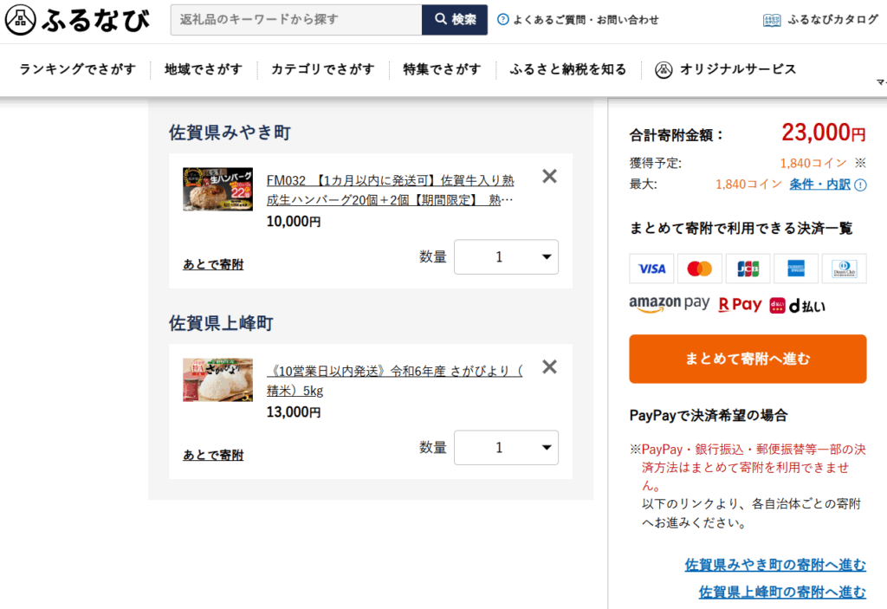Click the hamburger product thumbnail

pyautogui.click(x=218, y=190)
